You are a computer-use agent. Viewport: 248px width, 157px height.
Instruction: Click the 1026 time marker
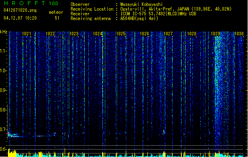pyautogui.click(x=144, y=34)
